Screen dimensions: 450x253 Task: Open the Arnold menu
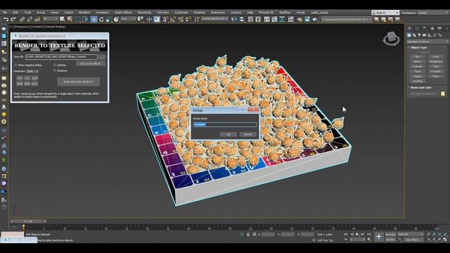pyautogui.click(x=301, y=13)
